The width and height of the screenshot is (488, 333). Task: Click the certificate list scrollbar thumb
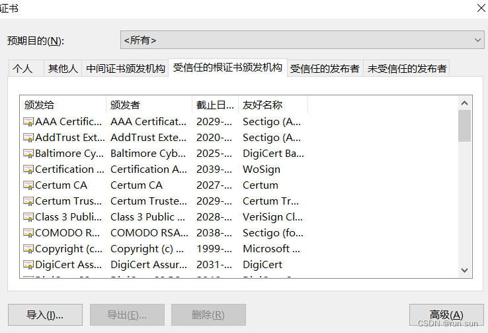(x=464, y=126)
